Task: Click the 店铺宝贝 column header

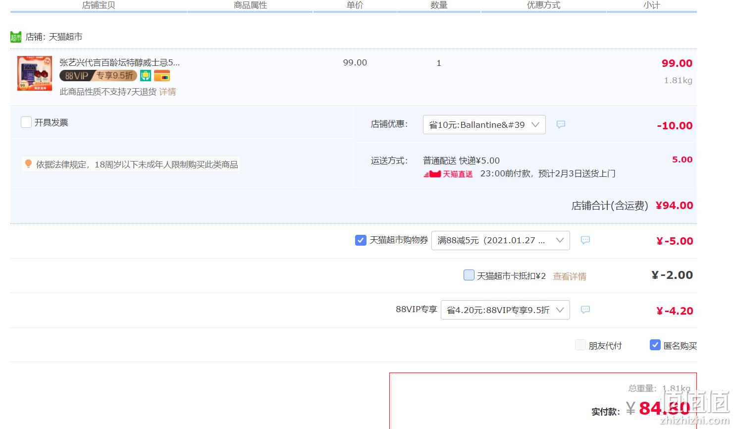Action: pyautogui.click(x=99, y=5)
